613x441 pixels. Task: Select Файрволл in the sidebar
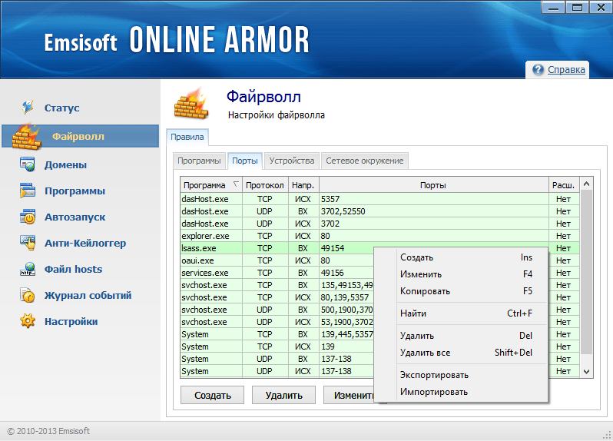pyautogui.click(x=78, y=137)
